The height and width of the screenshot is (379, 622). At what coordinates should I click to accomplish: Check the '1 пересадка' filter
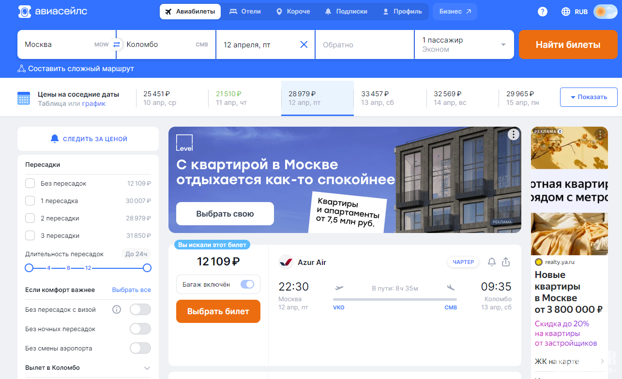[x=30, y=201]
